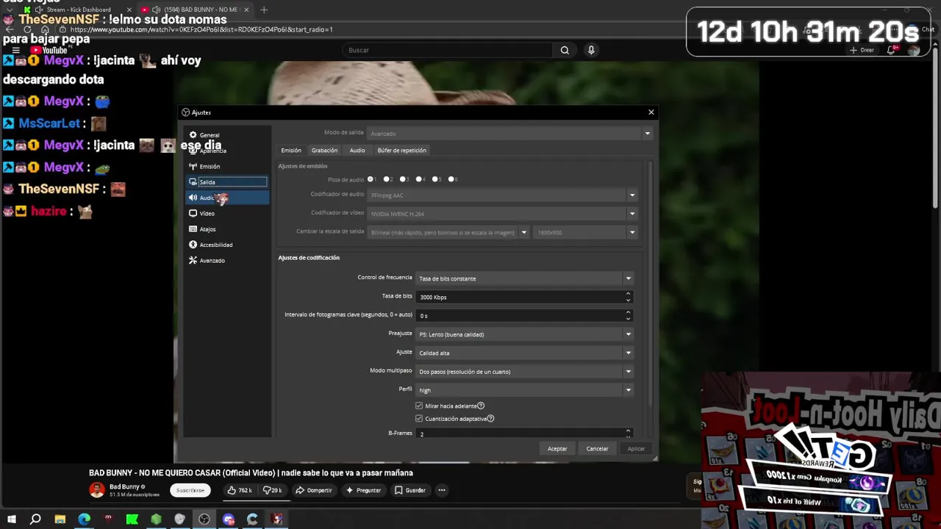941x529 pixels.
Task: Open Bilineal scale filter dropdown
Action: [448, 232]
